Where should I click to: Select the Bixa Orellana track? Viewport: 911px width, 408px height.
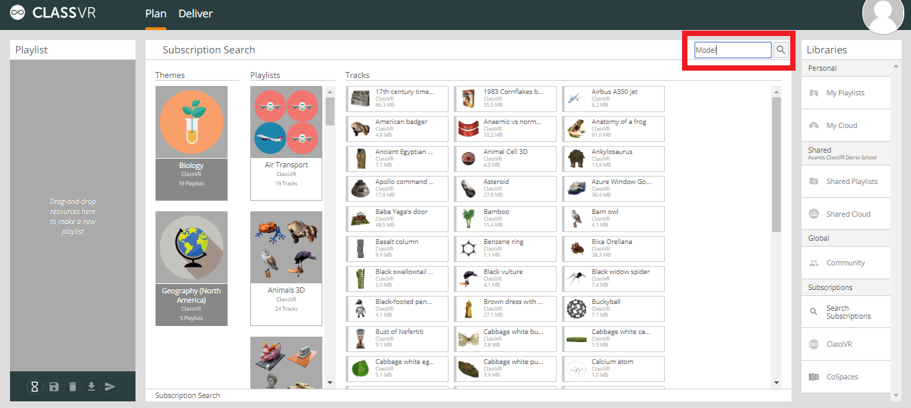613,249
